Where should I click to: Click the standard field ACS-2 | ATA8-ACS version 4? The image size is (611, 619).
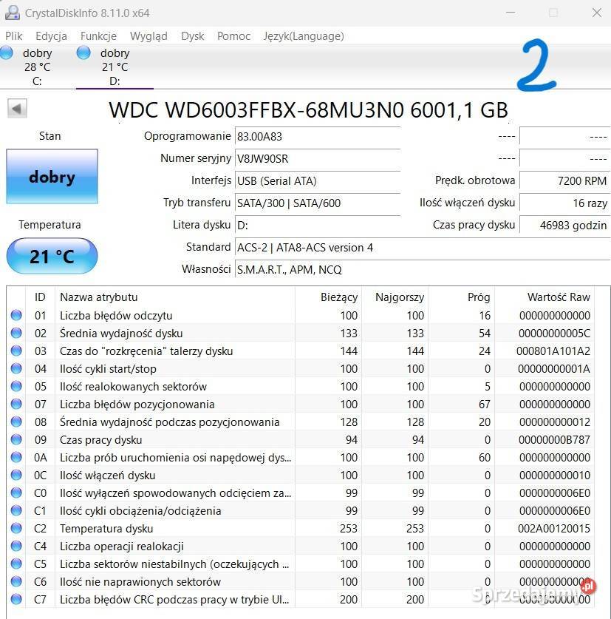click(423, 248)
